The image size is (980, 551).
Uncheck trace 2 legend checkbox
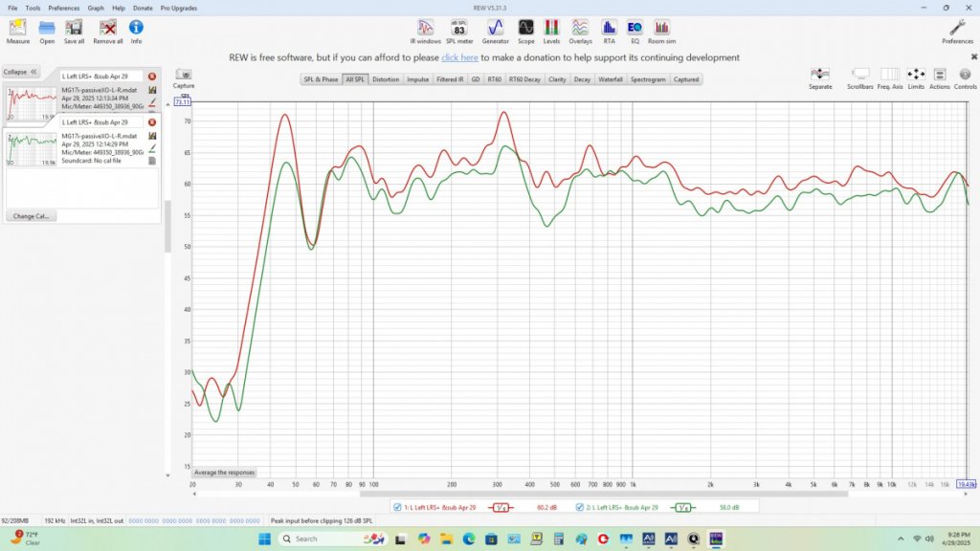(579, 507)
